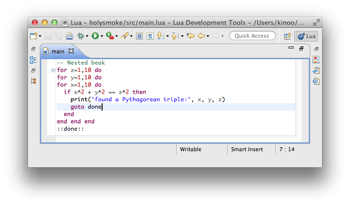The height and width of the screenshot is (206, 350).
Task: Click the document proxy icon in title bar
Action: pos(65,23)
